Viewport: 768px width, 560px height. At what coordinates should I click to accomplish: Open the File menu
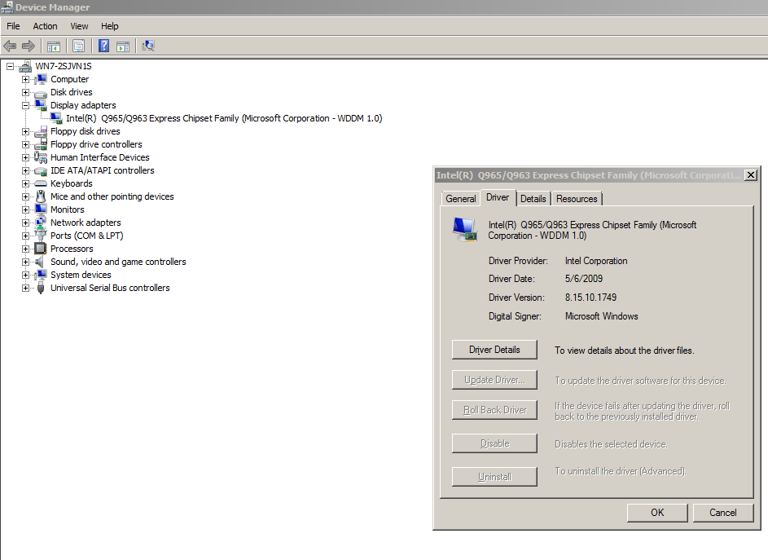pyautogui.click(x=13, y=26)
